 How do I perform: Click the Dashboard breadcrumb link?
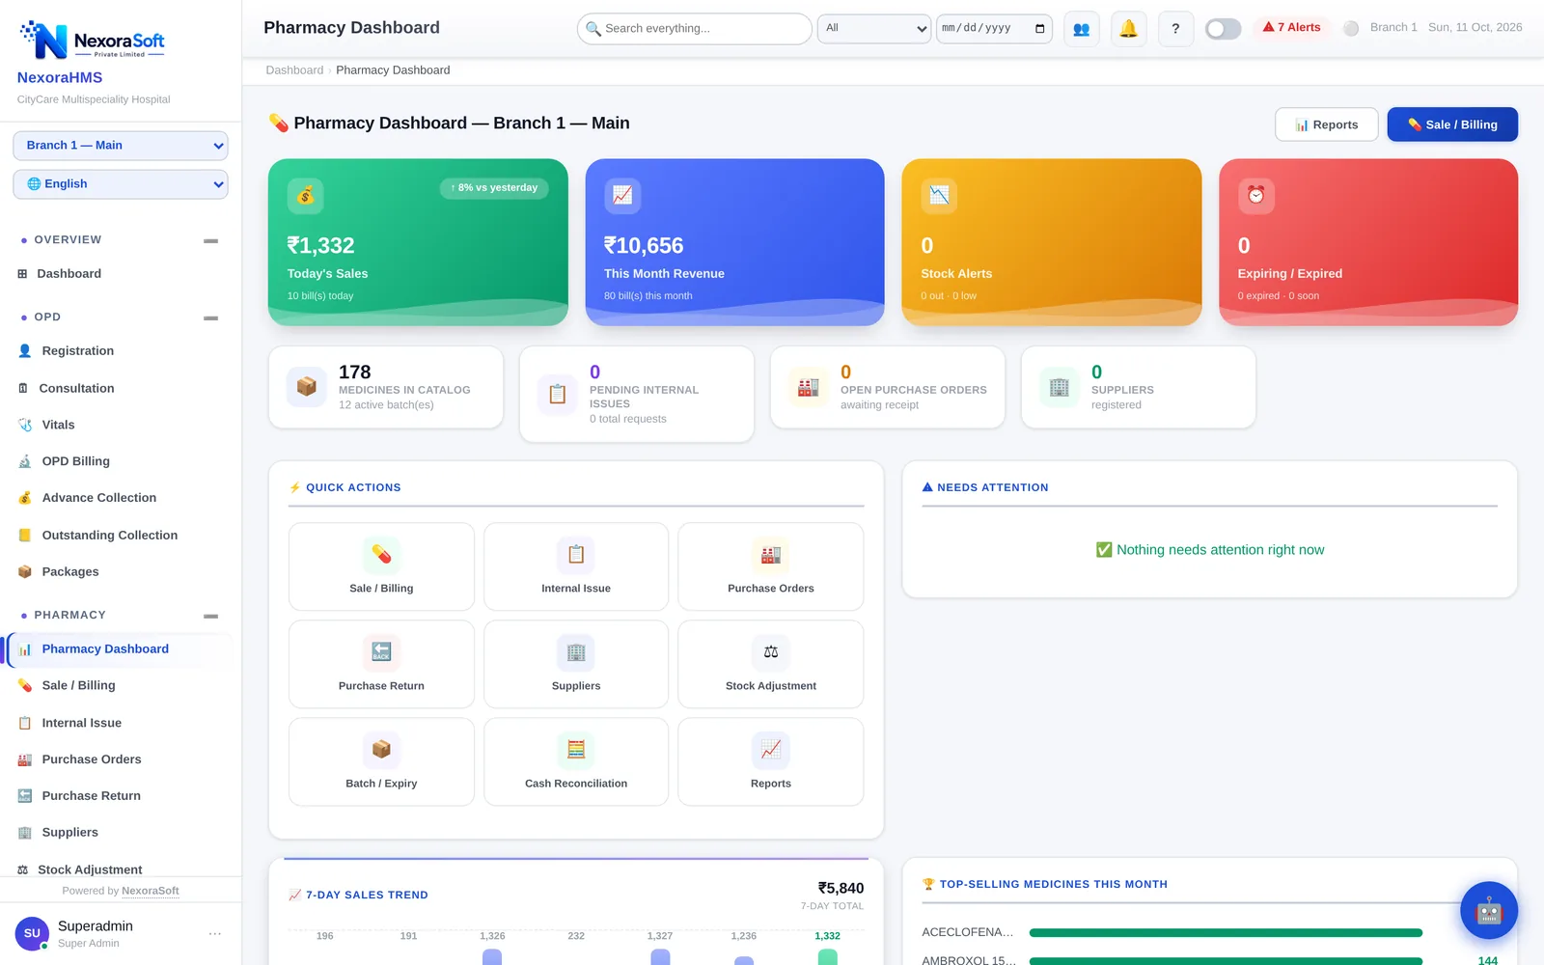294,70
